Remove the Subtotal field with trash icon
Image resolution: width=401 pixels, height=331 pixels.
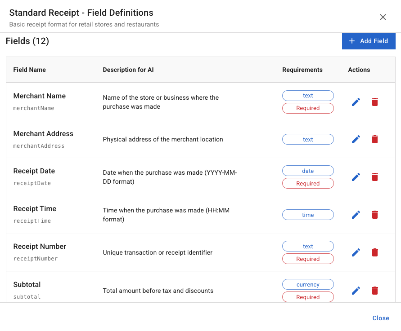tap(374, 291)
